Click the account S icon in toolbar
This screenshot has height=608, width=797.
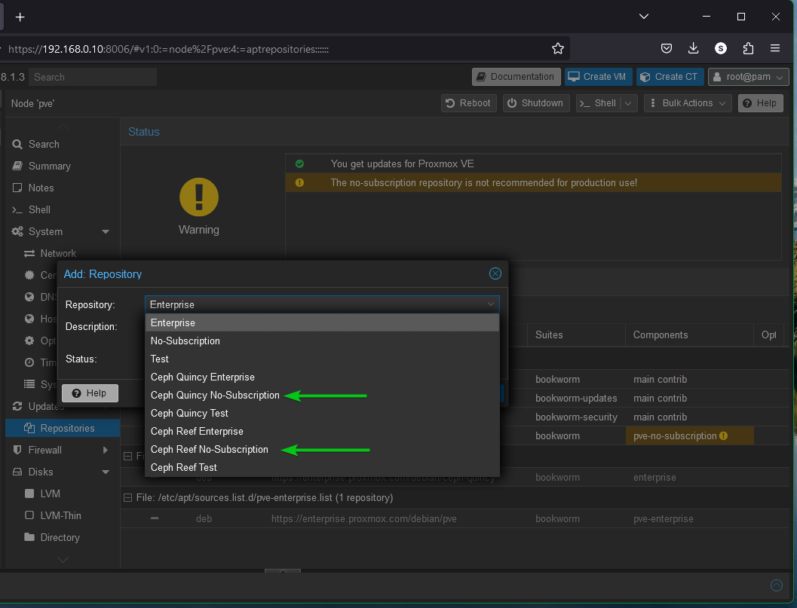(x=720, y=48)
